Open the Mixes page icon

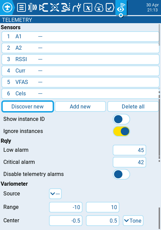coord(55,7)
